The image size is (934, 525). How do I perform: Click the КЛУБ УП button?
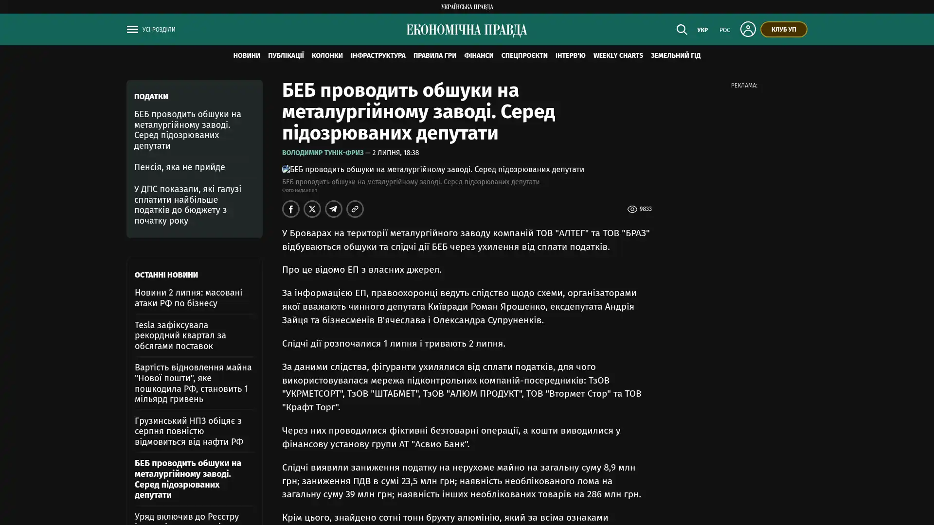783,30
